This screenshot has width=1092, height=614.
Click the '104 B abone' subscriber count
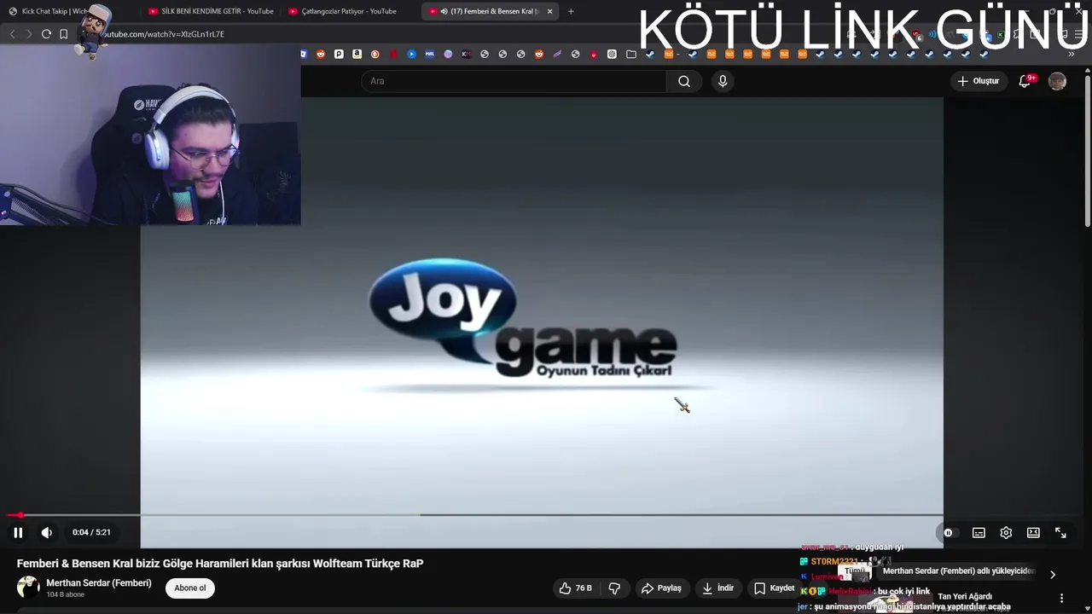(x=66, y=594)
